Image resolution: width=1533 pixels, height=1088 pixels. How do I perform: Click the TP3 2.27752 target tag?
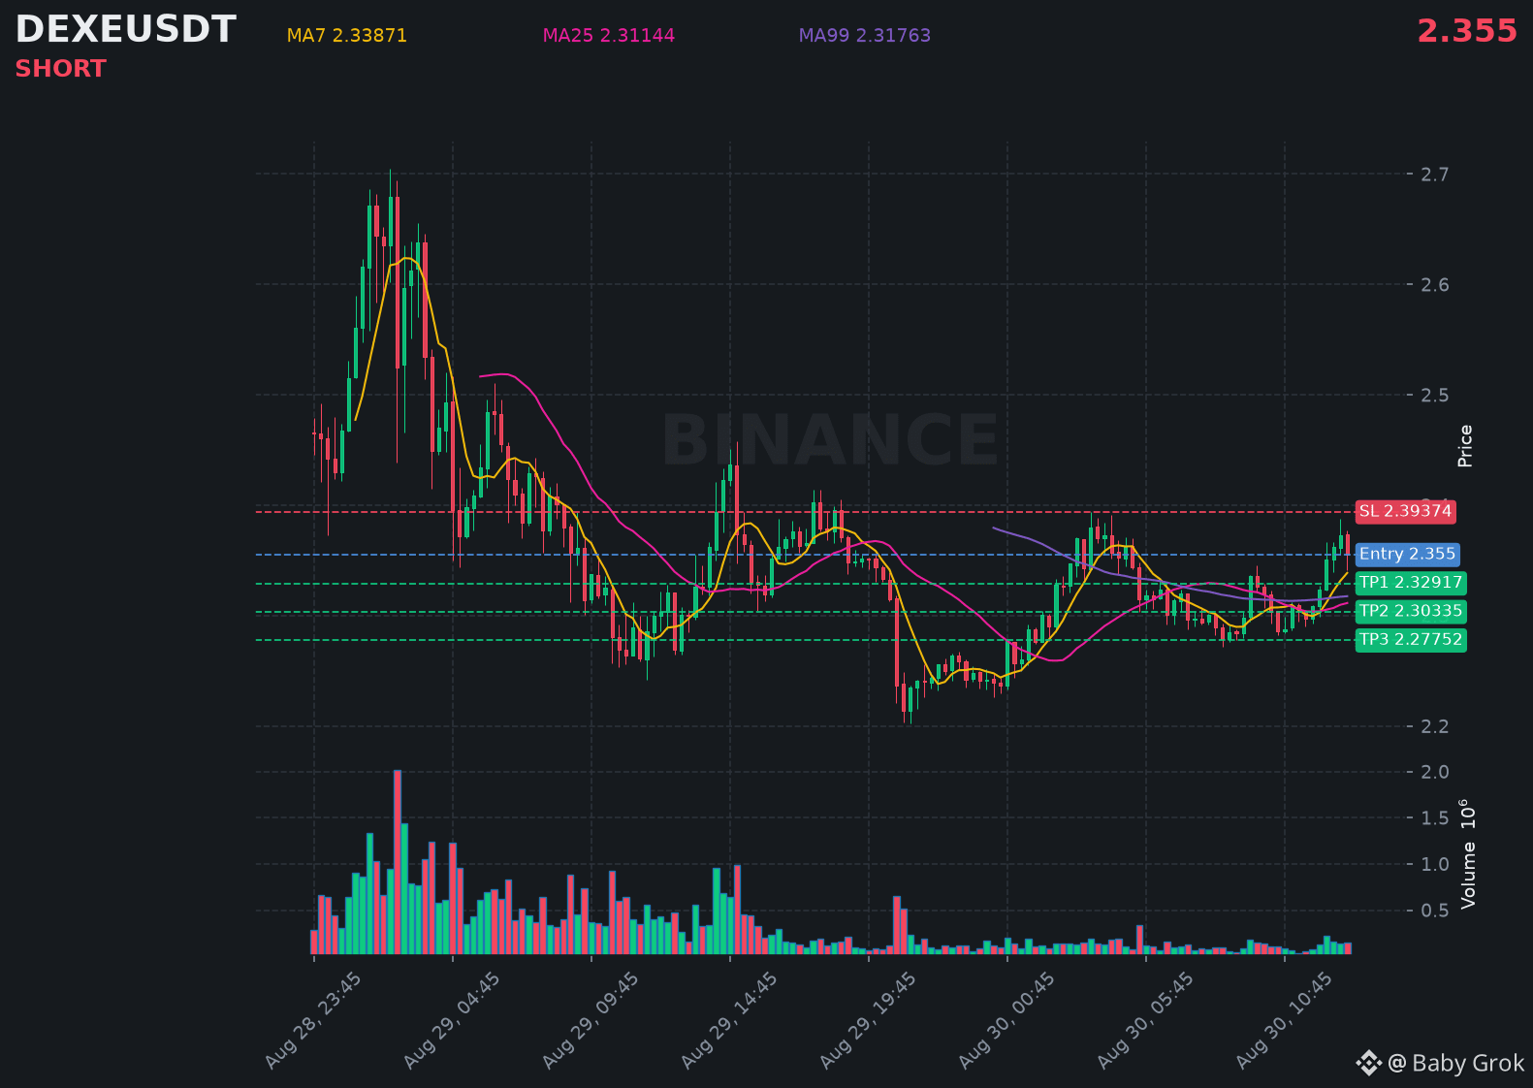tap(1411, 640)
